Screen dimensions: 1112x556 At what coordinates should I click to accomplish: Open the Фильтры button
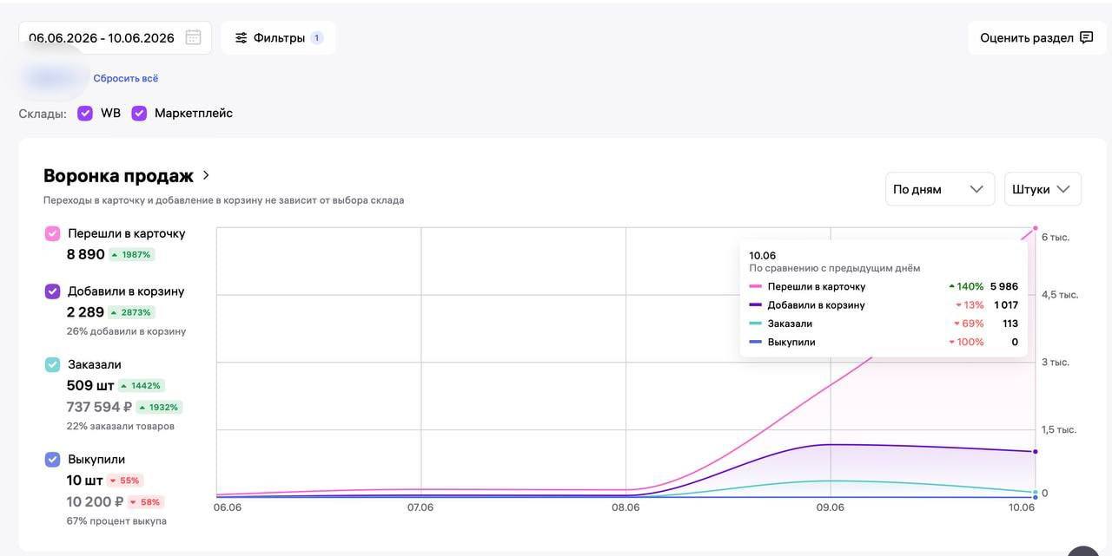click(278, 37)
